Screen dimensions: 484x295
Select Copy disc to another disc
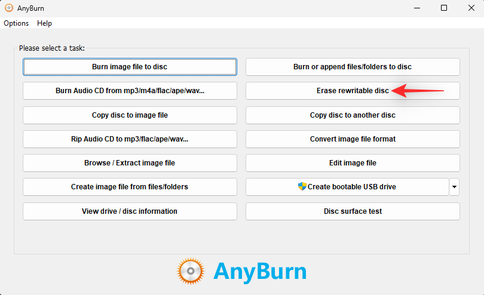pyautogui.click(x=353, y=115)
